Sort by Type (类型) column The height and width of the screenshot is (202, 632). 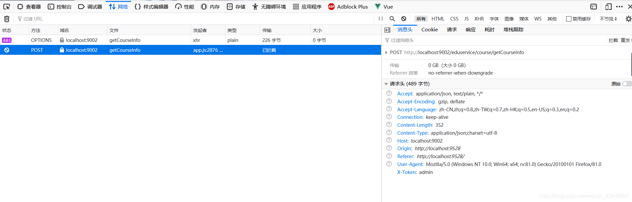coord(243,30)
